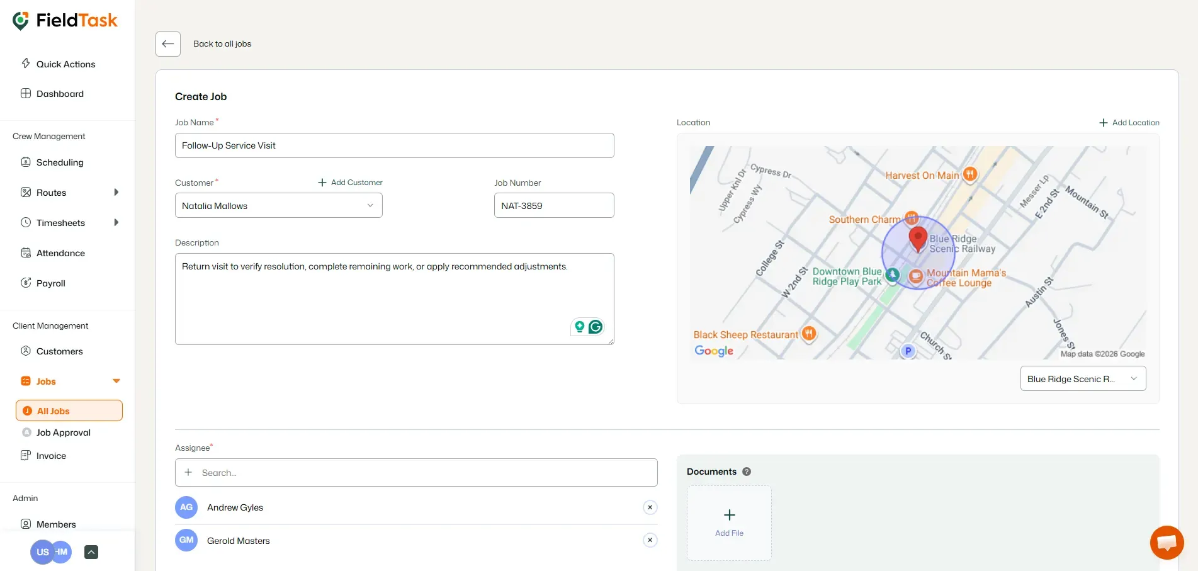Click Mountain Mama's Coffee Lounge marker
This screenshot has width=1198, height=571.
pos(917,275)
